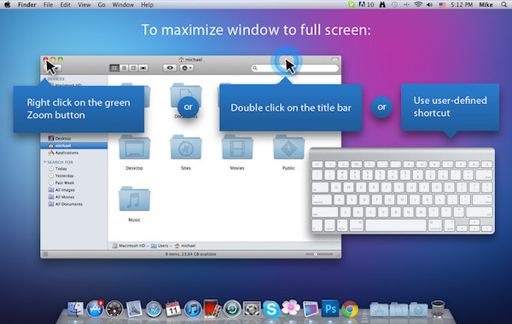The image size is (512, 324).
Task: Switch Finder to list view
Action: (124, 68)
